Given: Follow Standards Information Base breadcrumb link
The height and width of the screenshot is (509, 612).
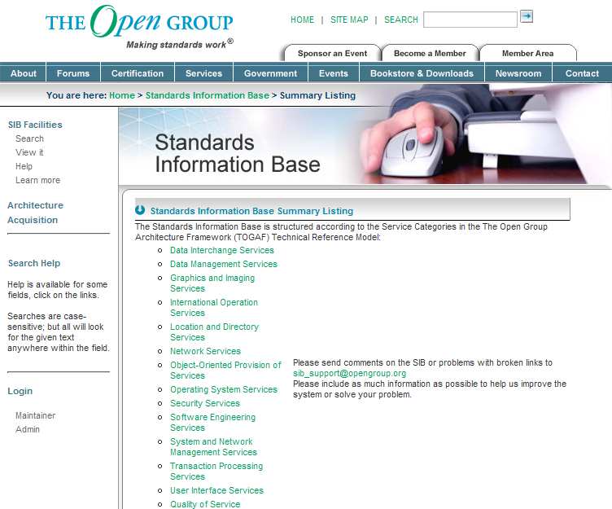Looking at the screenshot, I should (208, 95).
